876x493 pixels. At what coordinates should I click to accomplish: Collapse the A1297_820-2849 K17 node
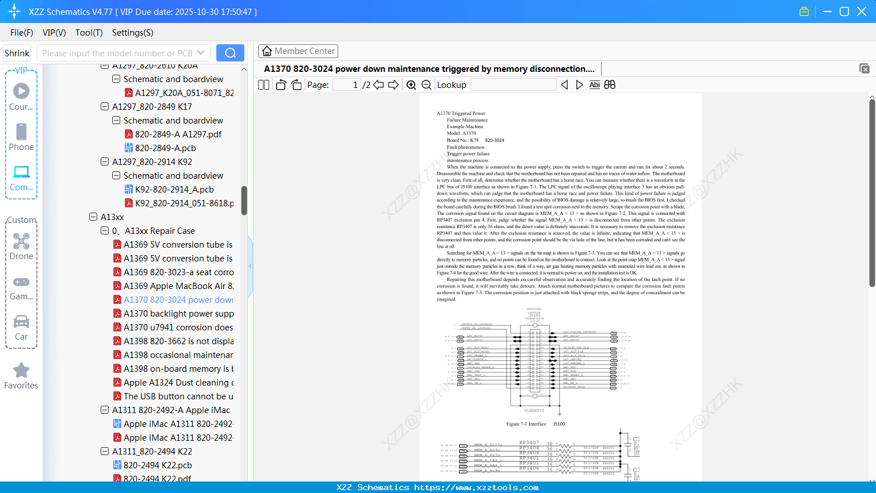[x=105, y=106]
